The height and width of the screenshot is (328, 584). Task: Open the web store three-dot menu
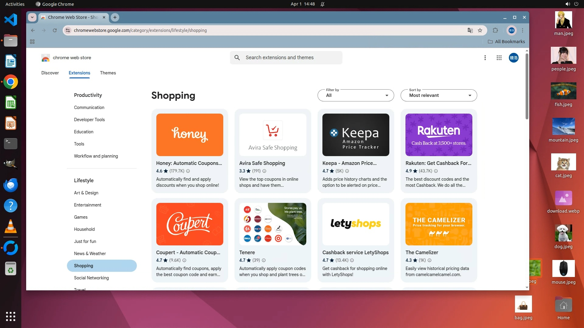[485, 58]
